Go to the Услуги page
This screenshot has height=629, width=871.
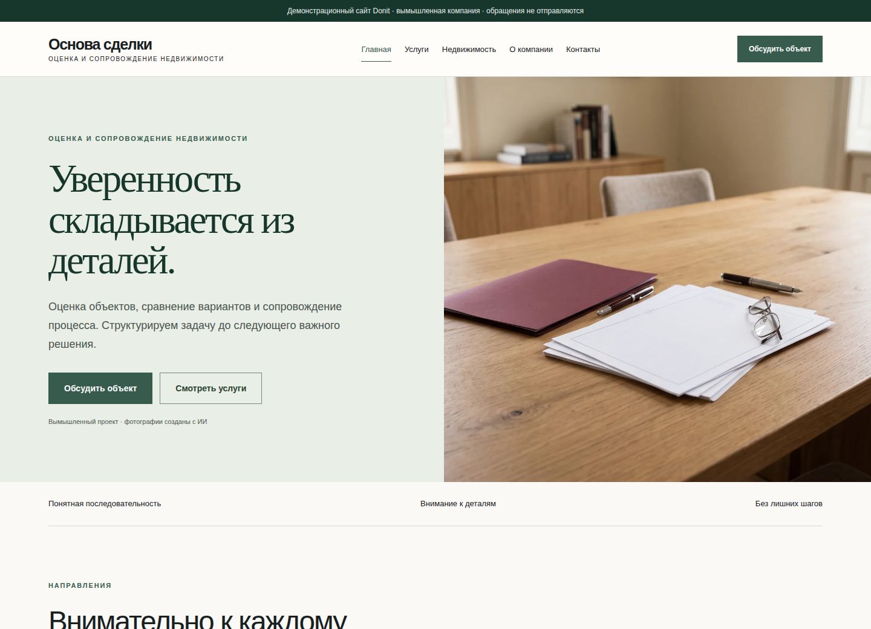coord(417,50)
